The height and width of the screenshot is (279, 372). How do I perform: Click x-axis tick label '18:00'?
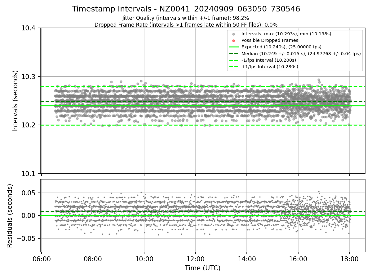point(349,259)
